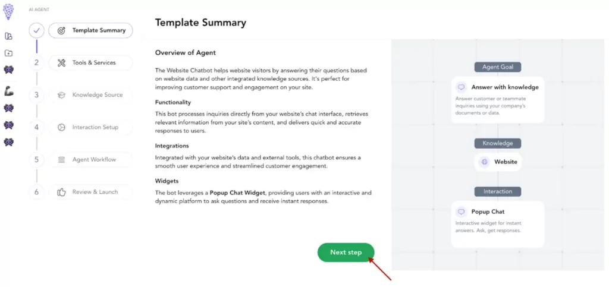Viewport: 609px width, 287px height.
Task: Click the thumbs-up Review & Launch icon
Action: 61,192
